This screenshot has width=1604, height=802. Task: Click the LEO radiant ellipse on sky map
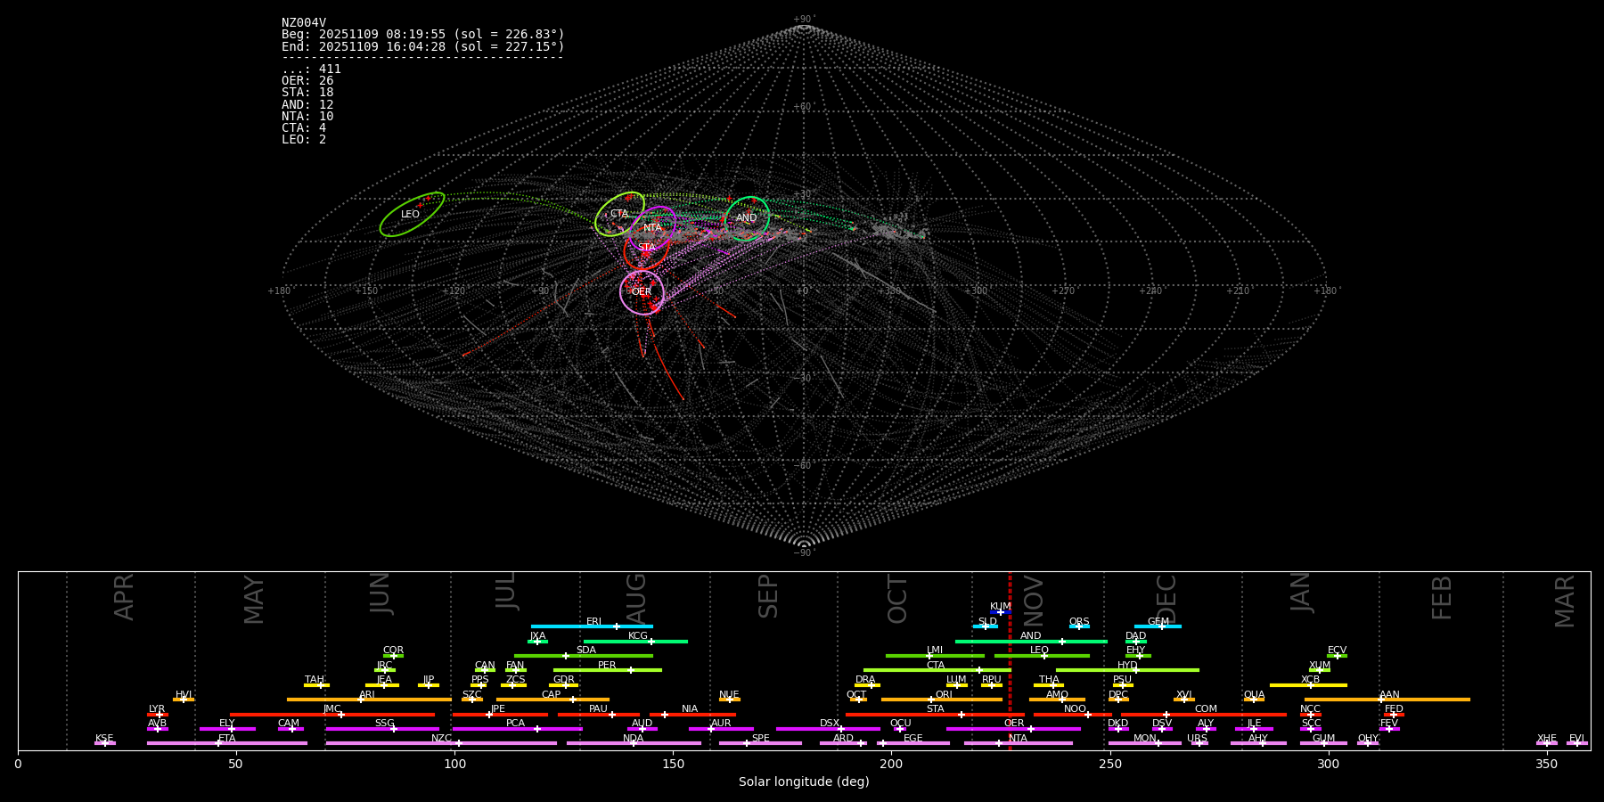412,215
